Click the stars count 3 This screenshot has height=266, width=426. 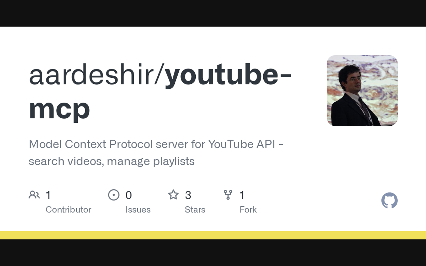(x=188, y=195)
